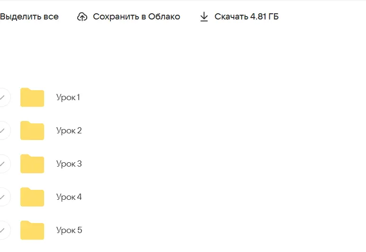Open folder by its Урок 2 label
Image resolution: width=366 pixels, height=252 pixels.
coord(69,131)
